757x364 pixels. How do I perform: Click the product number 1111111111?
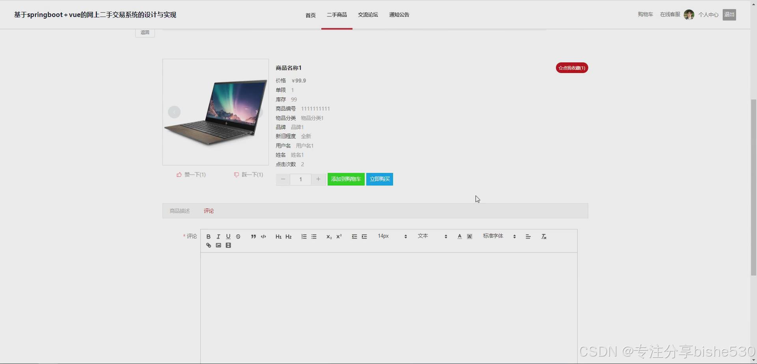[x=315, y=109]
